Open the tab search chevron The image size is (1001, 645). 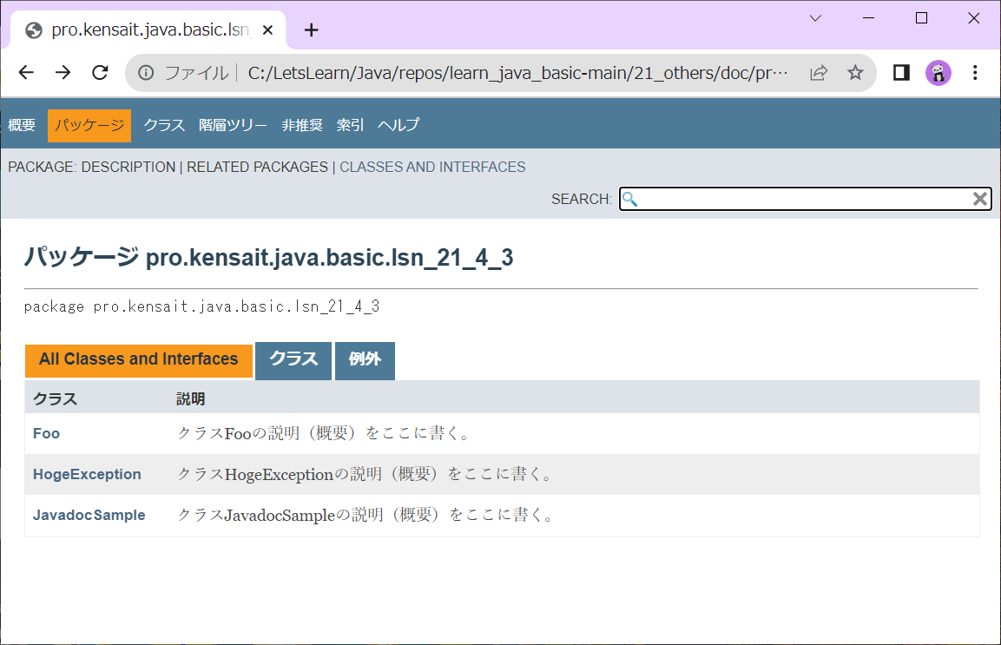814,17
